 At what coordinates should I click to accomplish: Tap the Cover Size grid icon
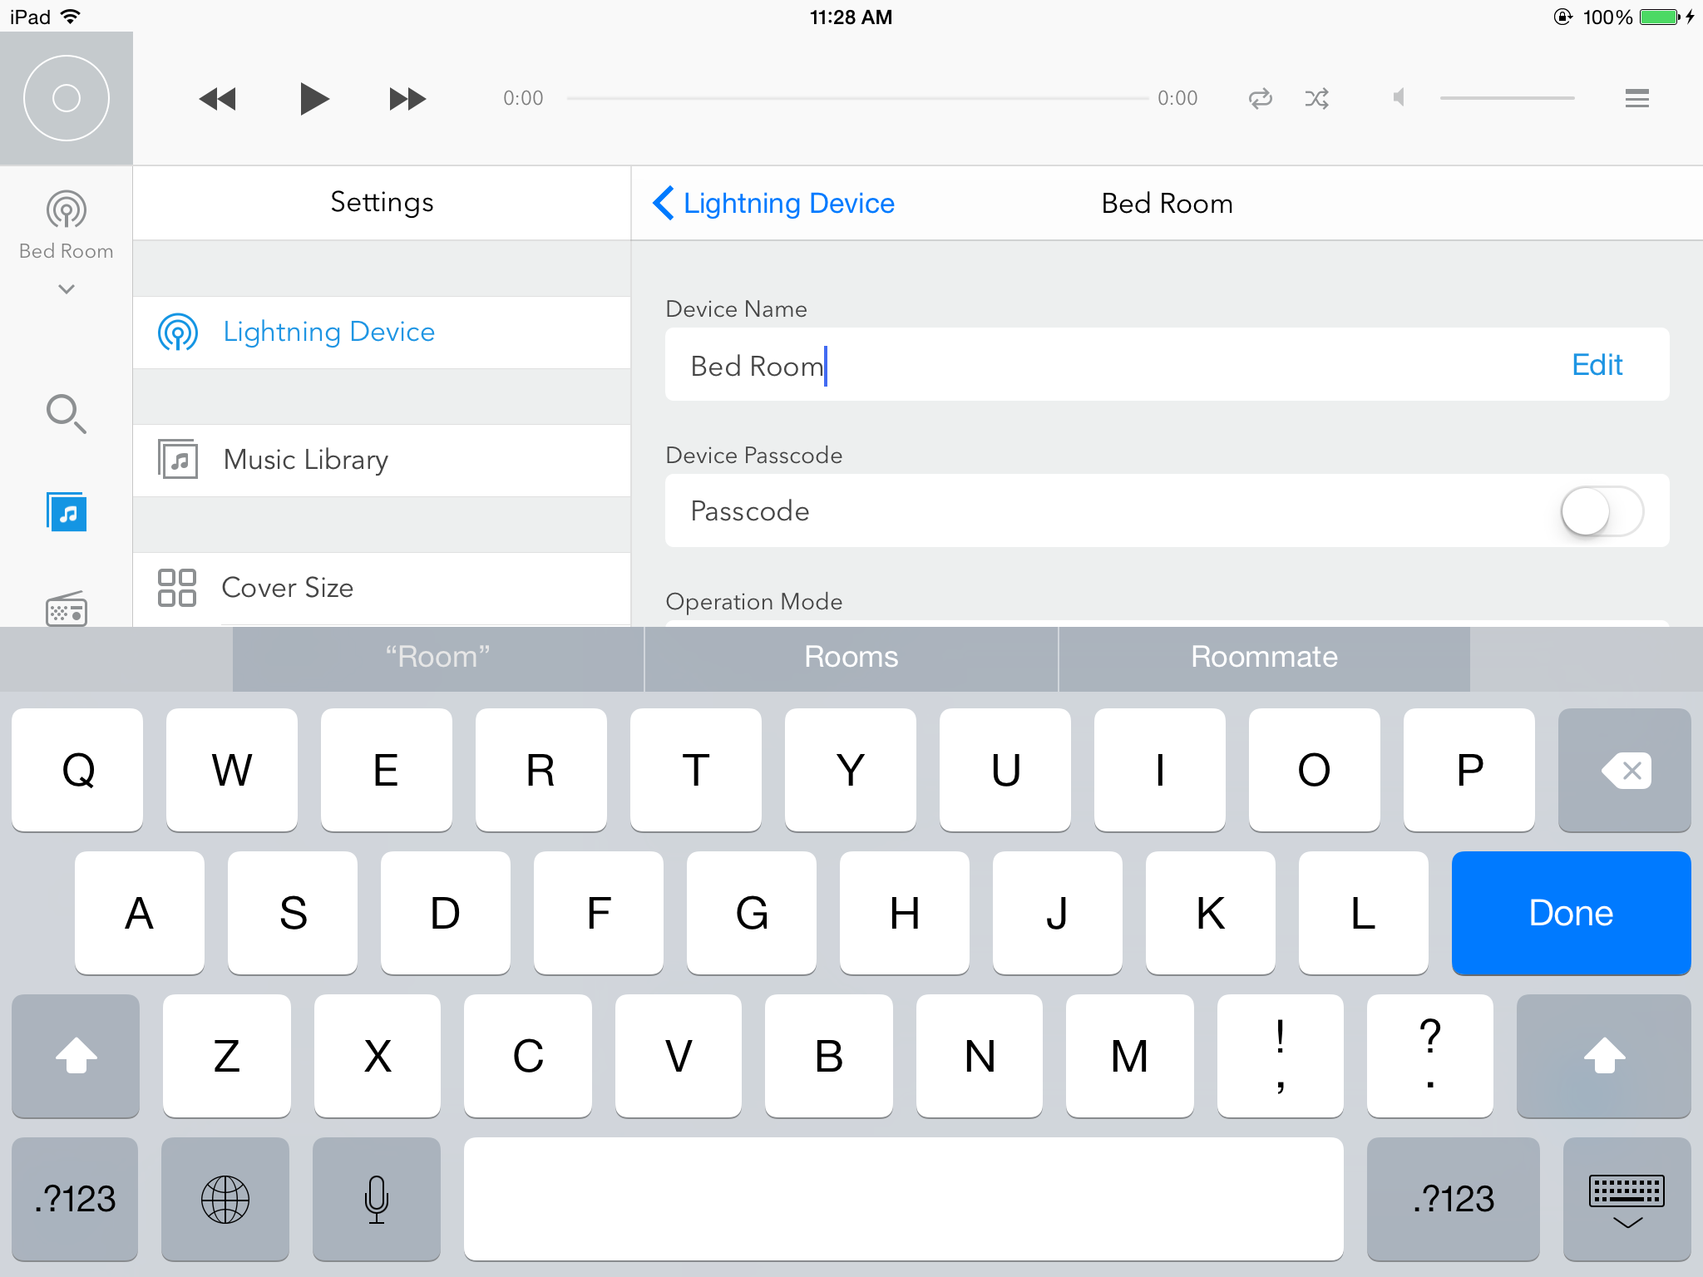pos(177,588)
